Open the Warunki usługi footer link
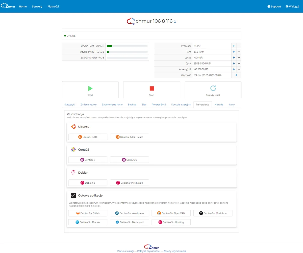The image size is (303, 253). [125, 251]
